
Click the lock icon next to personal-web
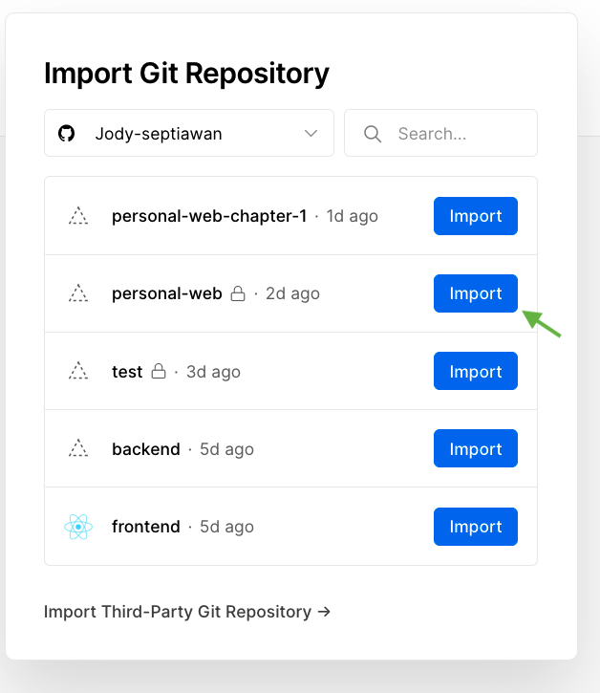point(238,293)
